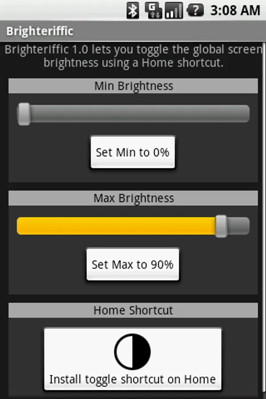Click the yellow filled Max Brightness track

coord(115,226)
